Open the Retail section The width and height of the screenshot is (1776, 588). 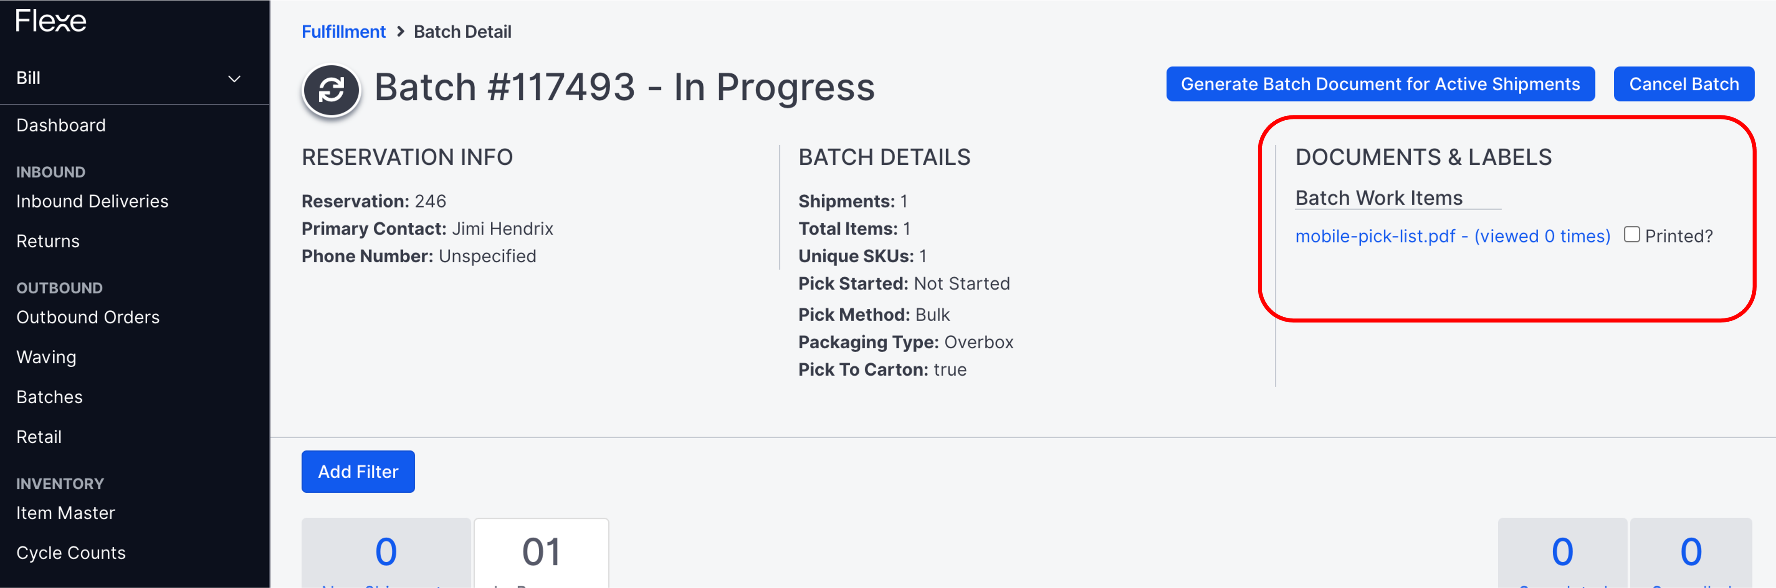[39, 436]
